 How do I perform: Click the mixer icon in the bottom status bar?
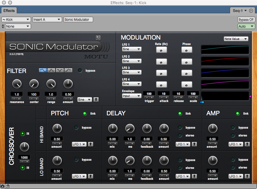coord(8,186)
